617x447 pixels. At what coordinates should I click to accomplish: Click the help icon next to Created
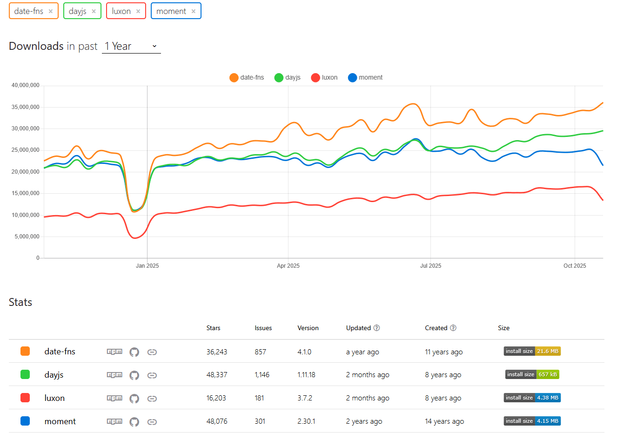pyautogui.click(x=453, y=328)
